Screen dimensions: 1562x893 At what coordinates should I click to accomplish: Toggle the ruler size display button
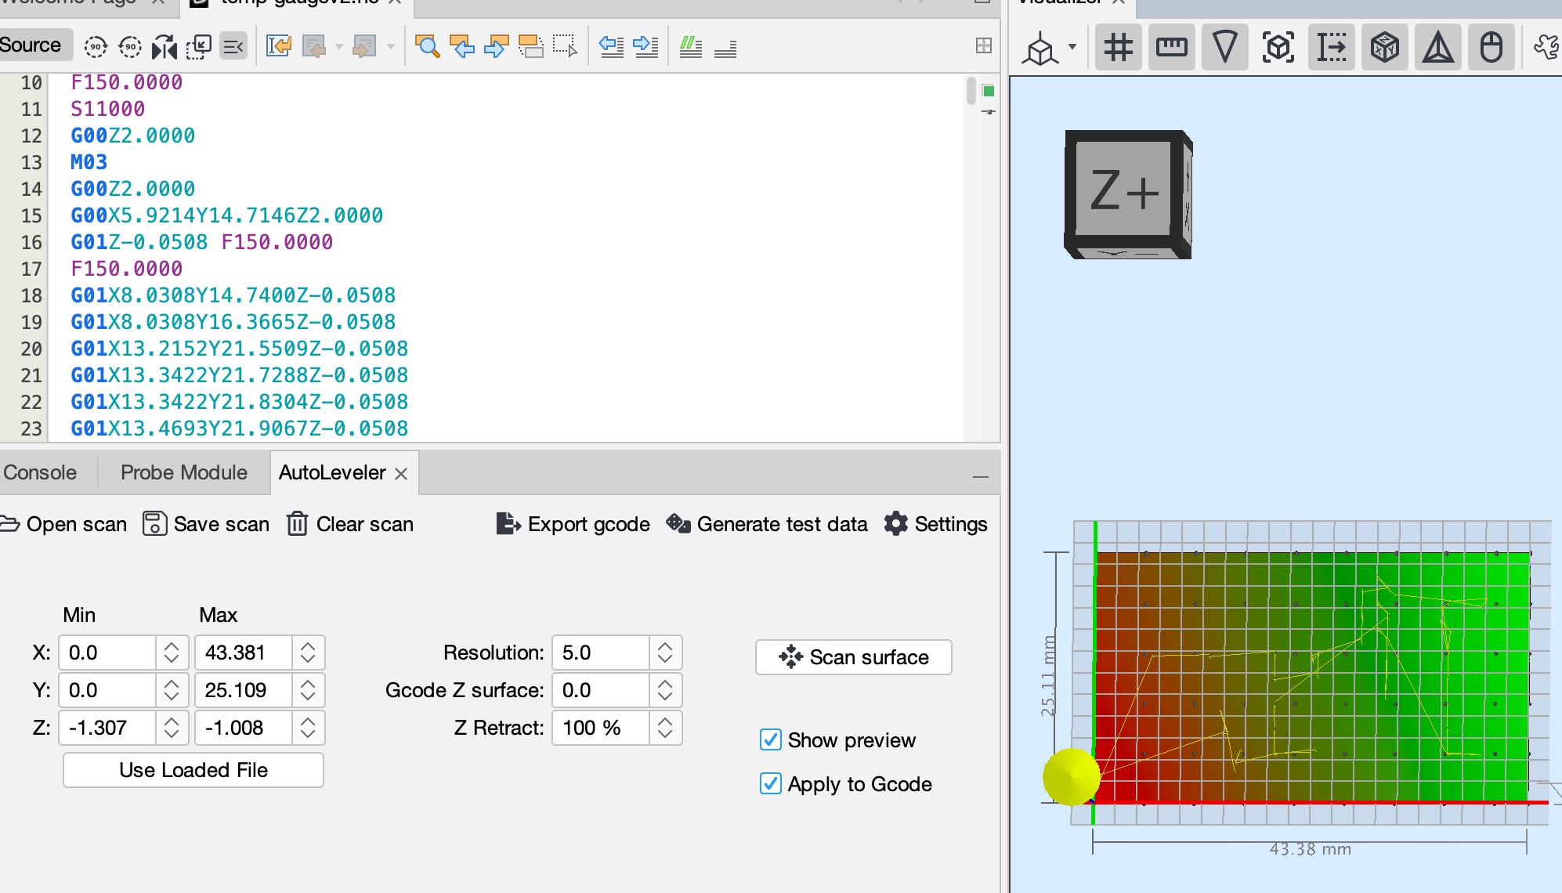tap(1171, 48)
